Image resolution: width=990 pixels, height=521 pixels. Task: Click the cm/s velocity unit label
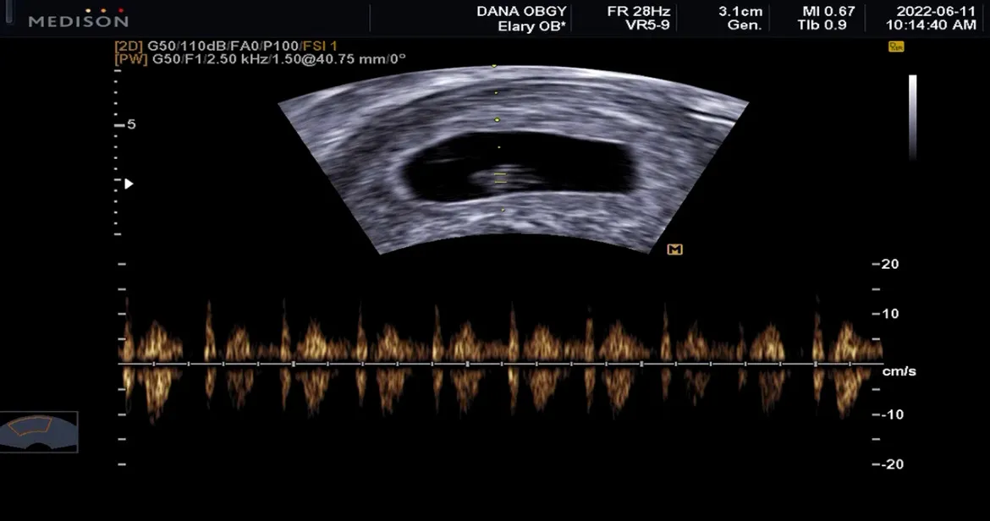coord(899,371)
